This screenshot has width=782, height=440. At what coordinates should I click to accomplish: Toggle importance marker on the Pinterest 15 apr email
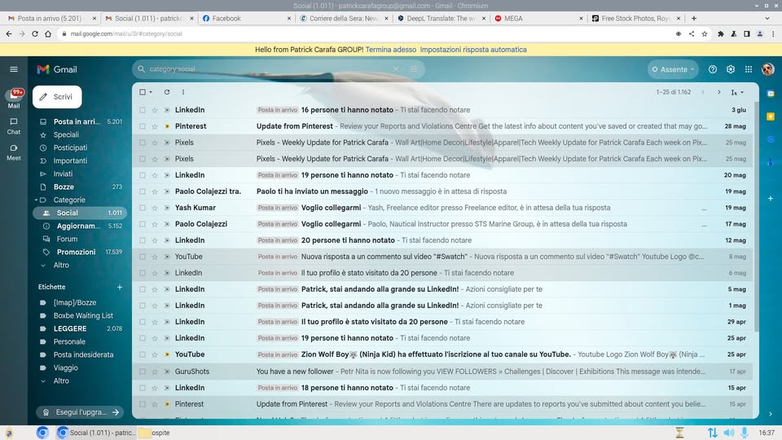167,404
